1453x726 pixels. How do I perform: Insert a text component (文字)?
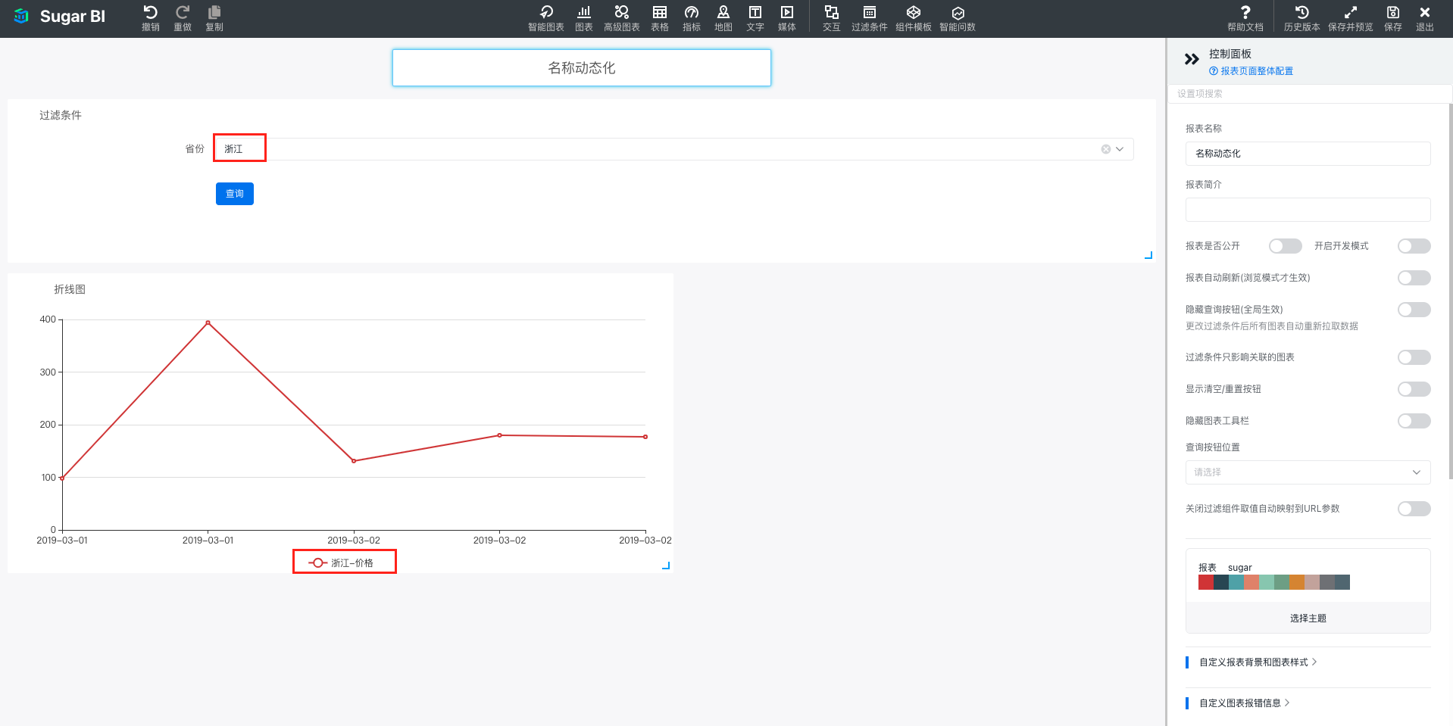pyautogui.click(x=755, y=18)
